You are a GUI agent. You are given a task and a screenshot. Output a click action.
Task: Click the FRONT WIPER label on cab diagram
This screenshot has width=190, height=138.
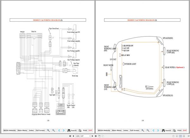click(x=108, y=66)
